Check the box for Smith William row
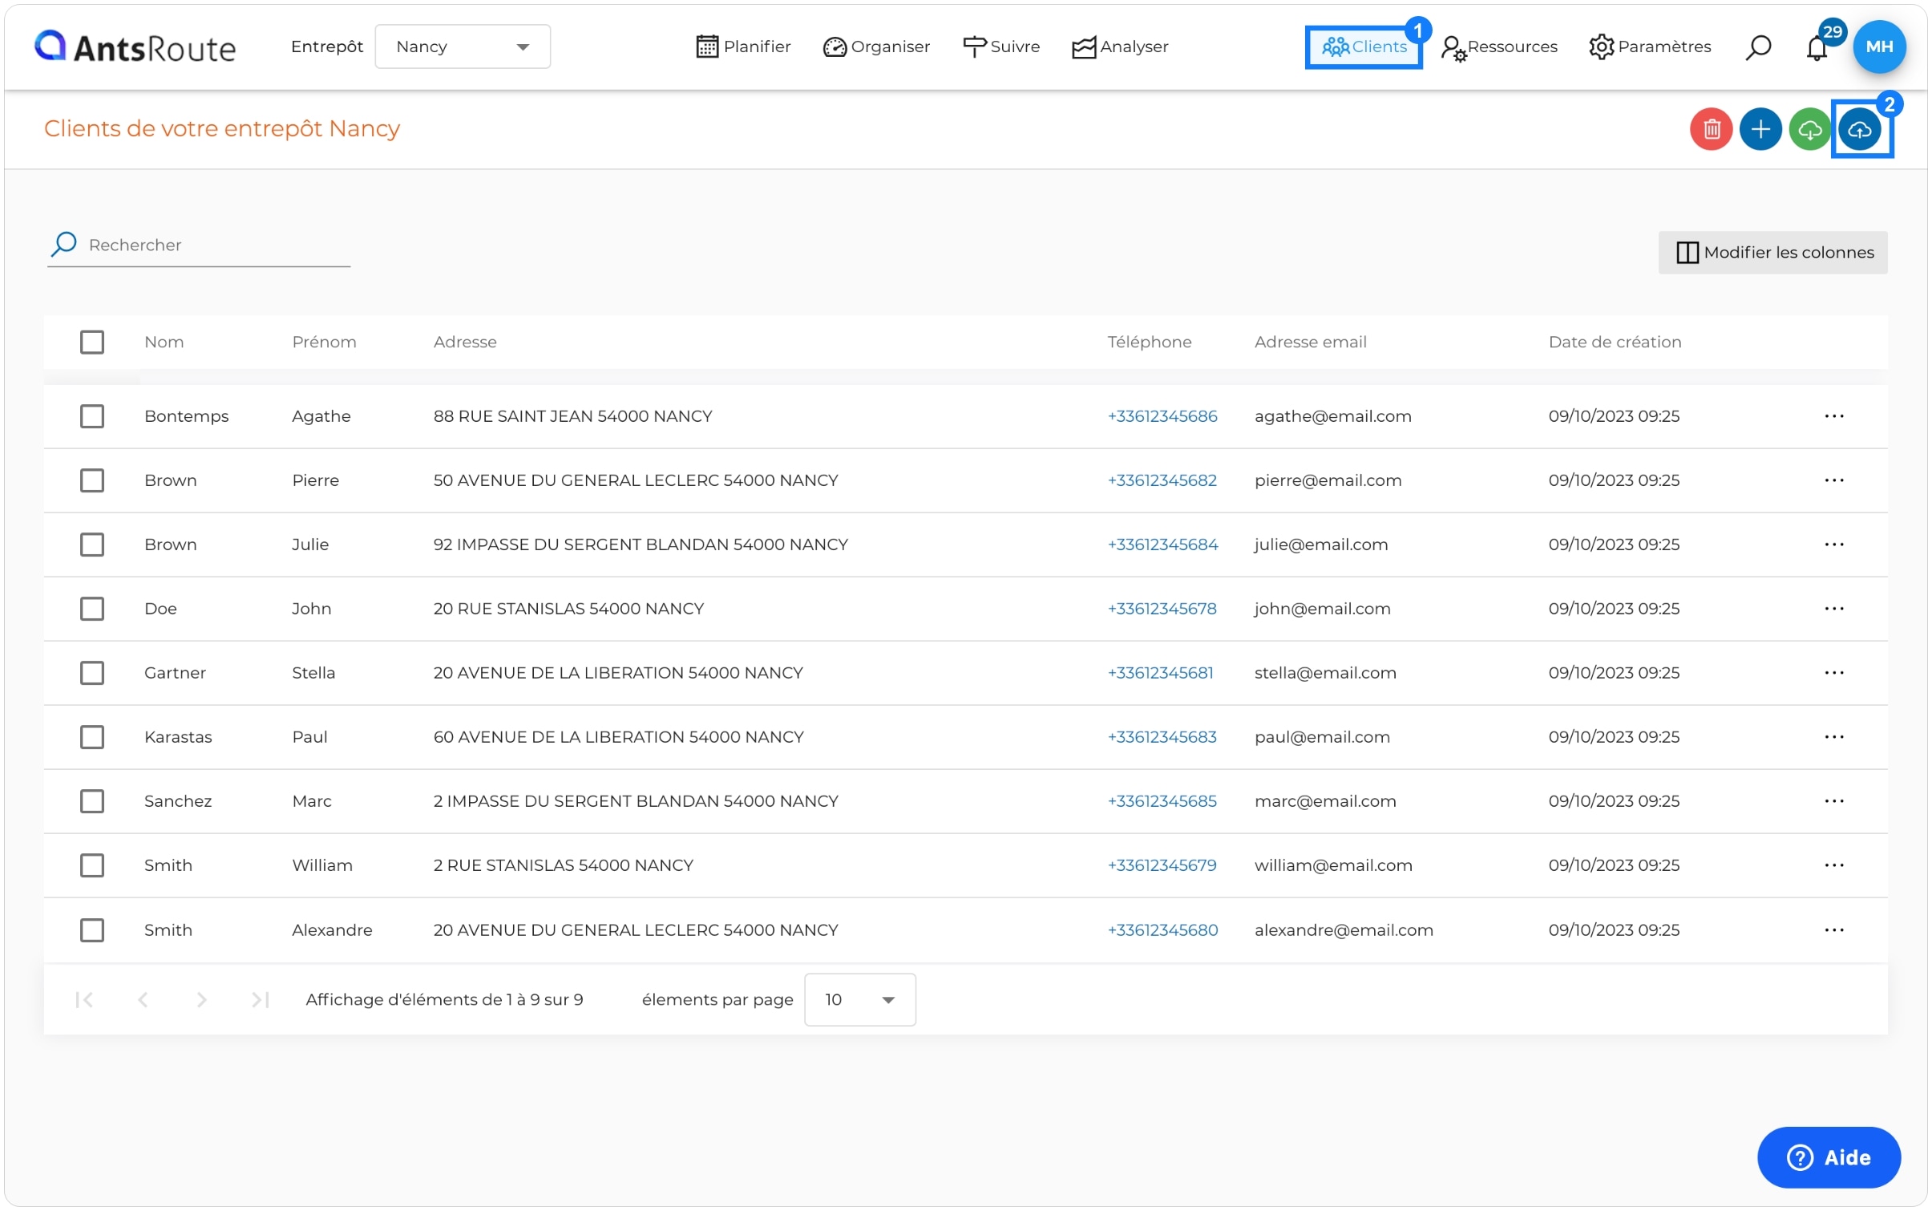1932x1211 pixels. pos(92,865)
